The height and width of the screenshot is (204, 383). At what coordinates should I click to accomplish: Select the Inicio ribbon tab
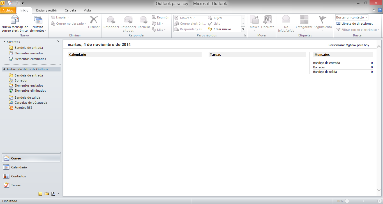click(x=24, y=10)
